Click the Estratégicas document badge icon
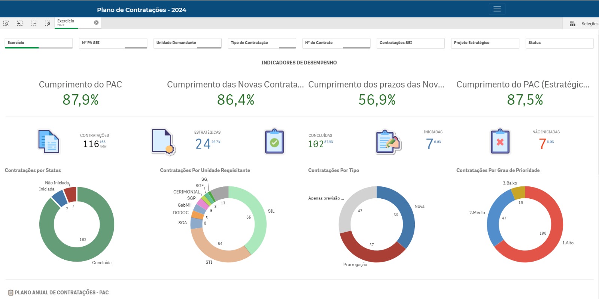599x299 pixels. tap(164, 142)
